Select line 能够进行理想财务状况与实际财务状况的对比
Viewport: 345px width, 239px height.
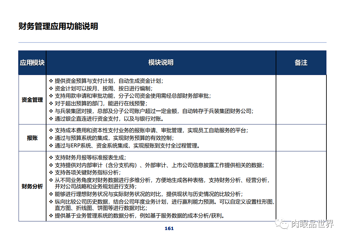pos(146,194)
